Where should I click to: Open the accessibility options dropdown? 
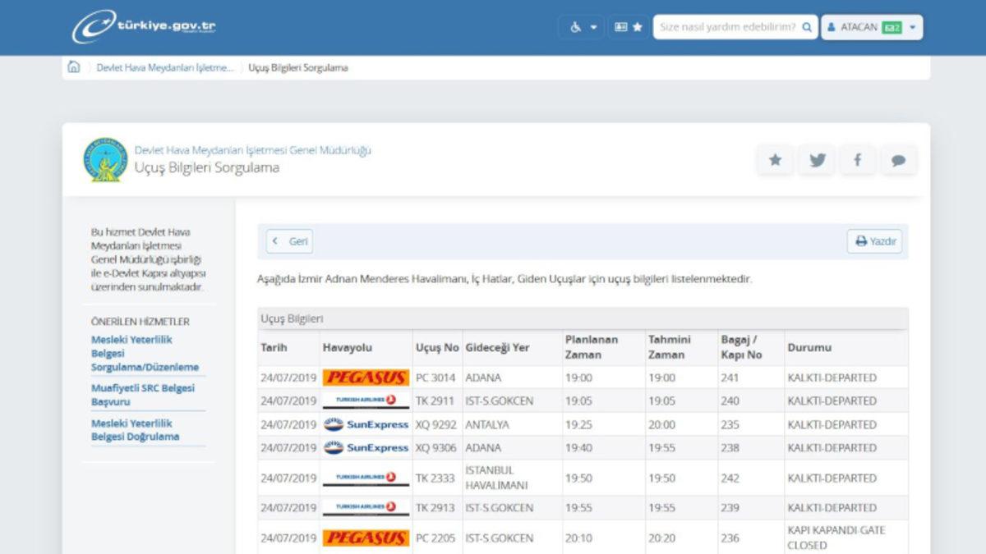click(582, 27)
